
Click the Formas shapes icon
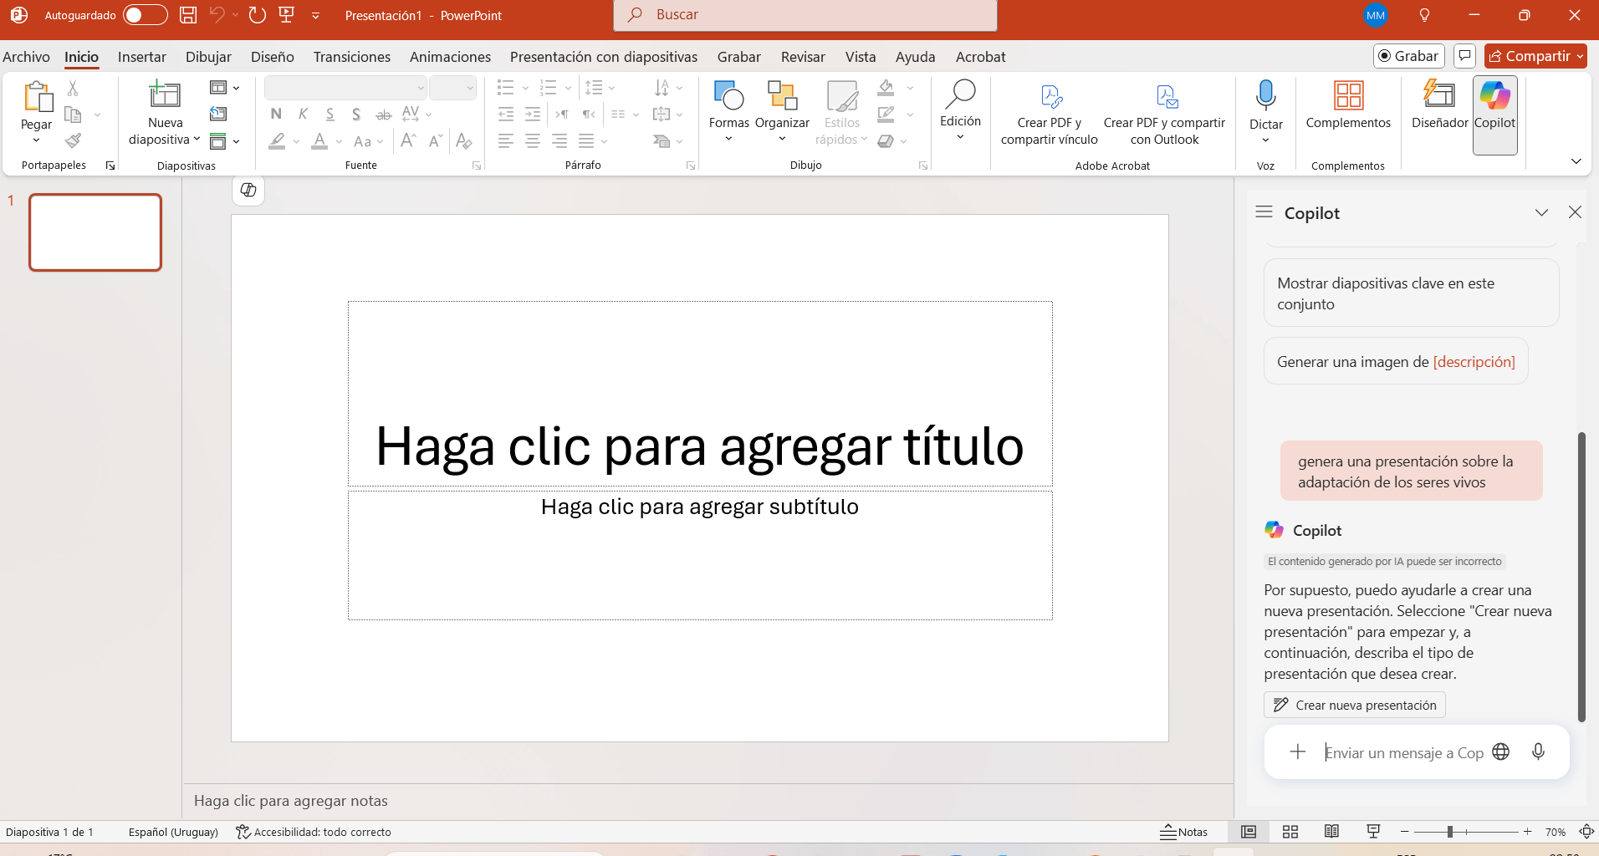728,96
